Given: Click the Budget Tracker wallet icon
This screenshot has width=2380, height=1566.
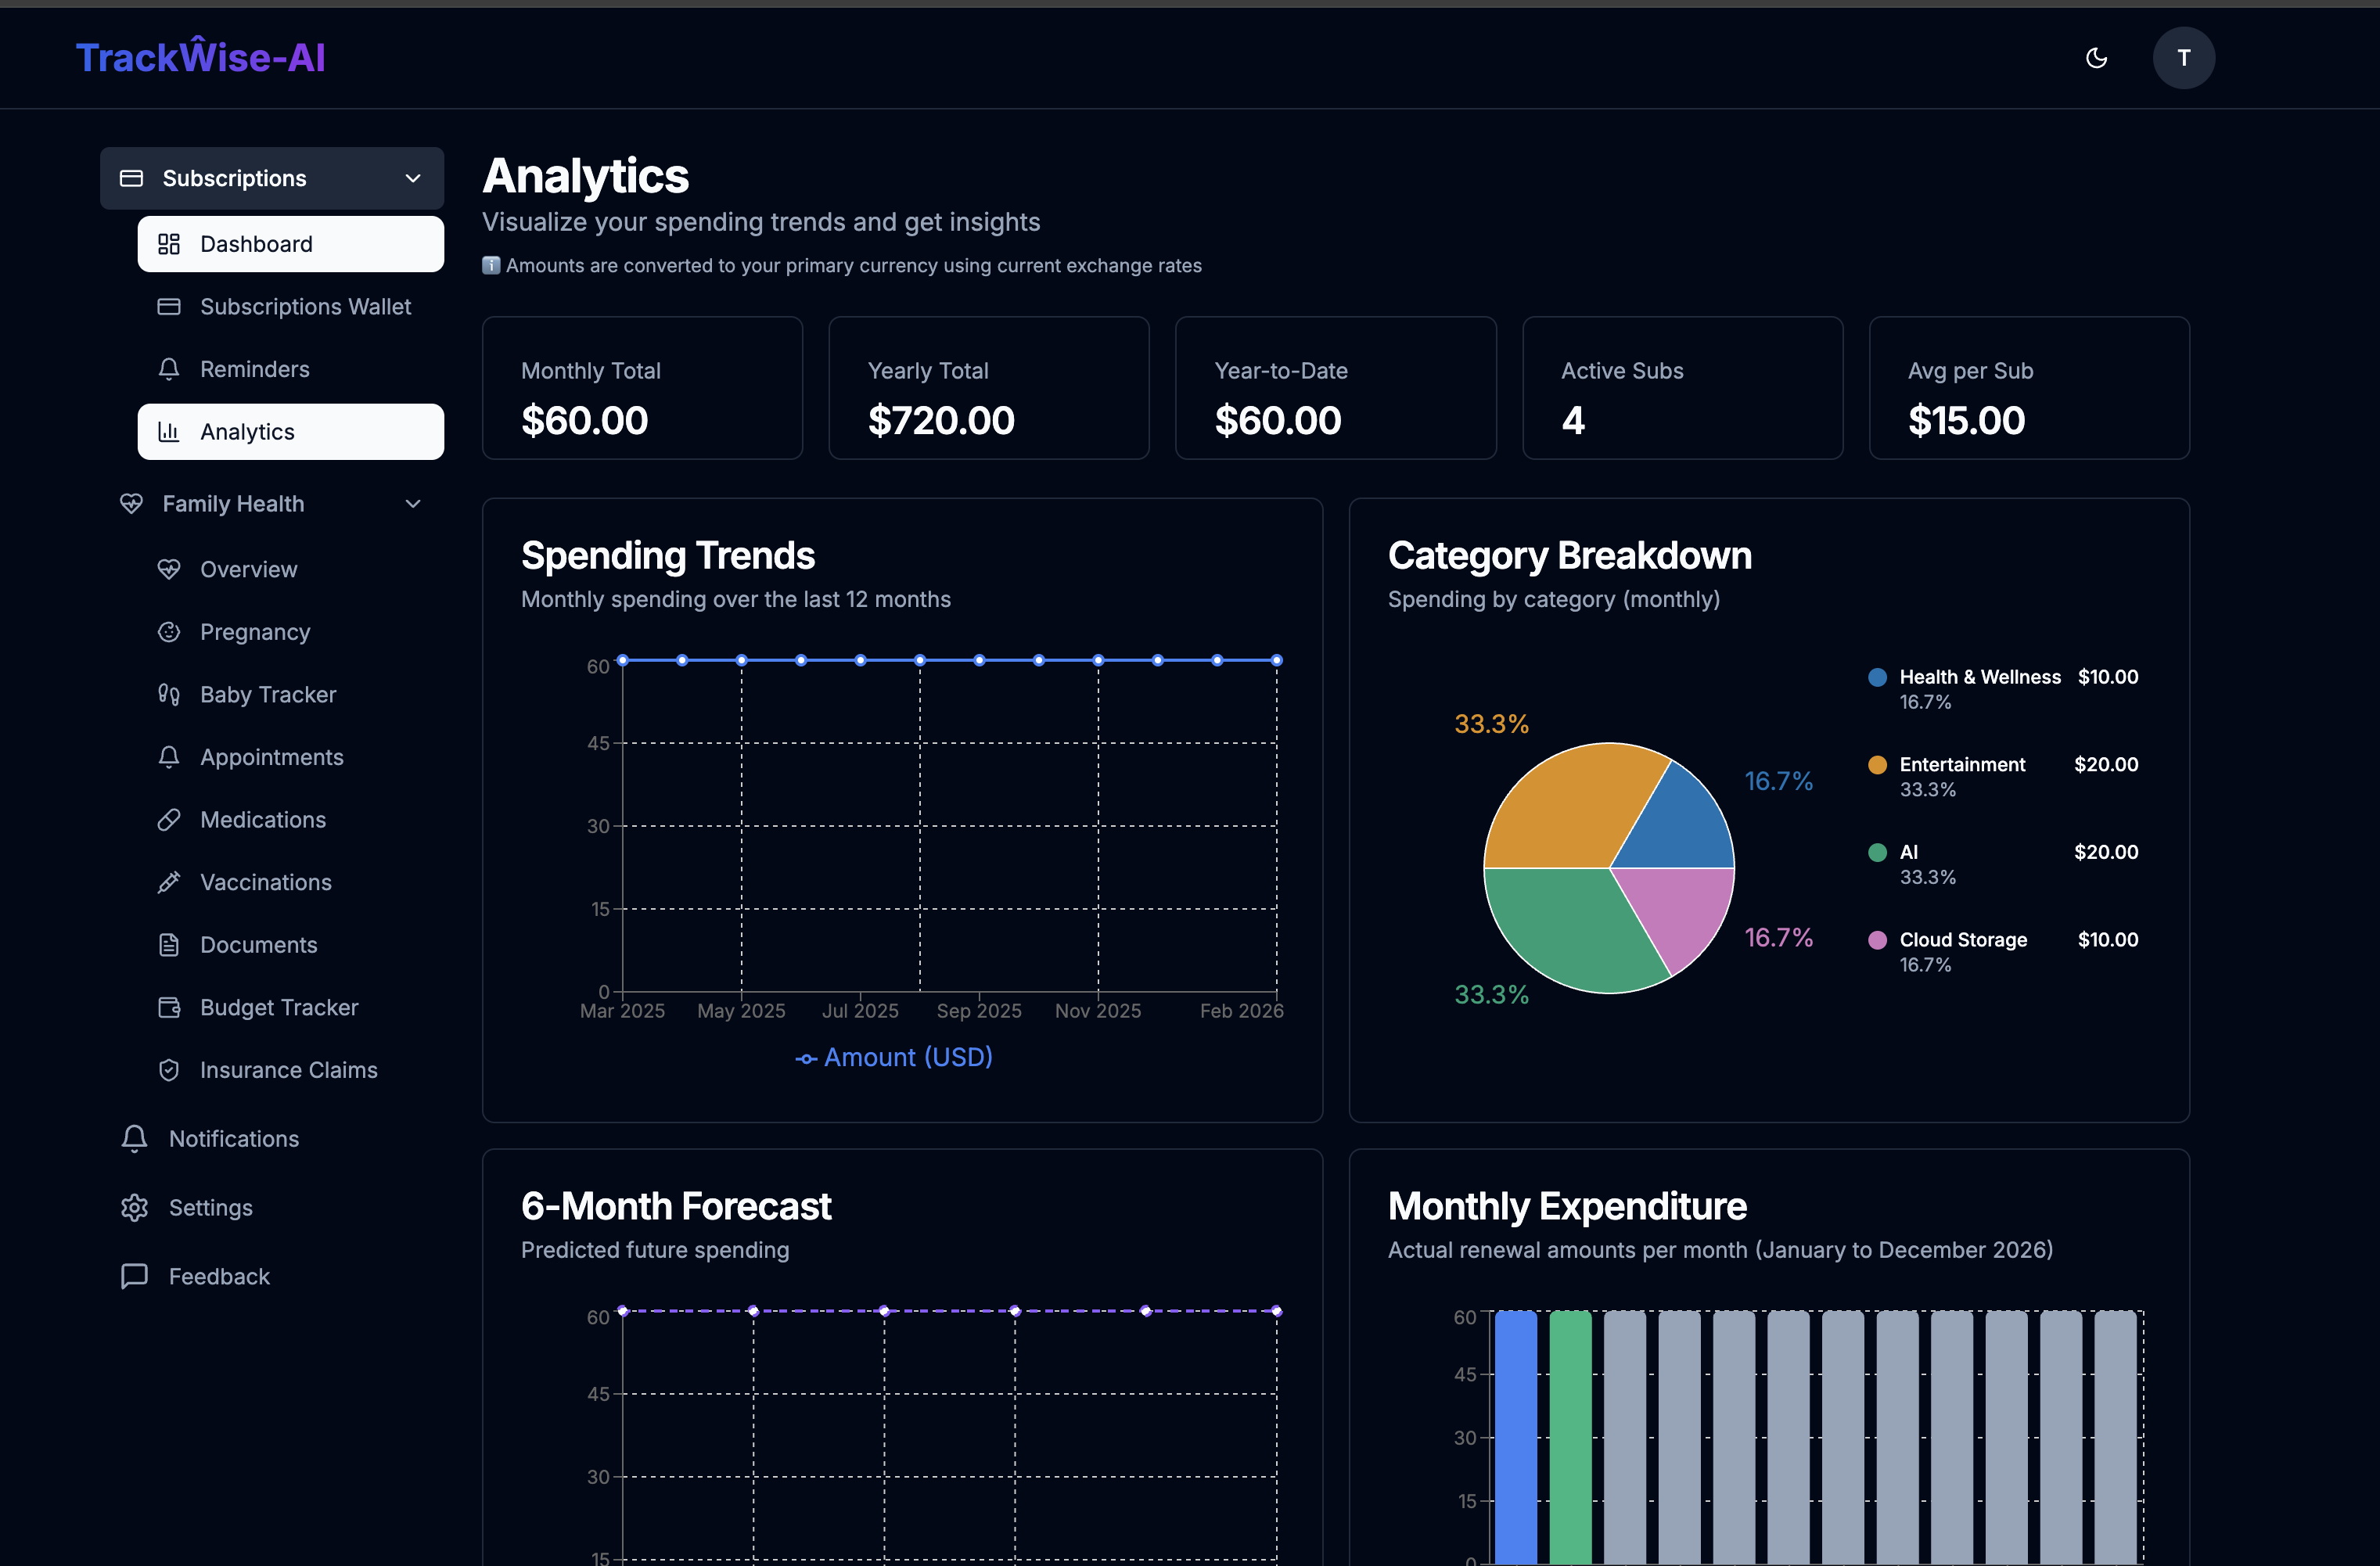Looking at the screenshot, I should pyautogui.click(x=169, y=1007).
